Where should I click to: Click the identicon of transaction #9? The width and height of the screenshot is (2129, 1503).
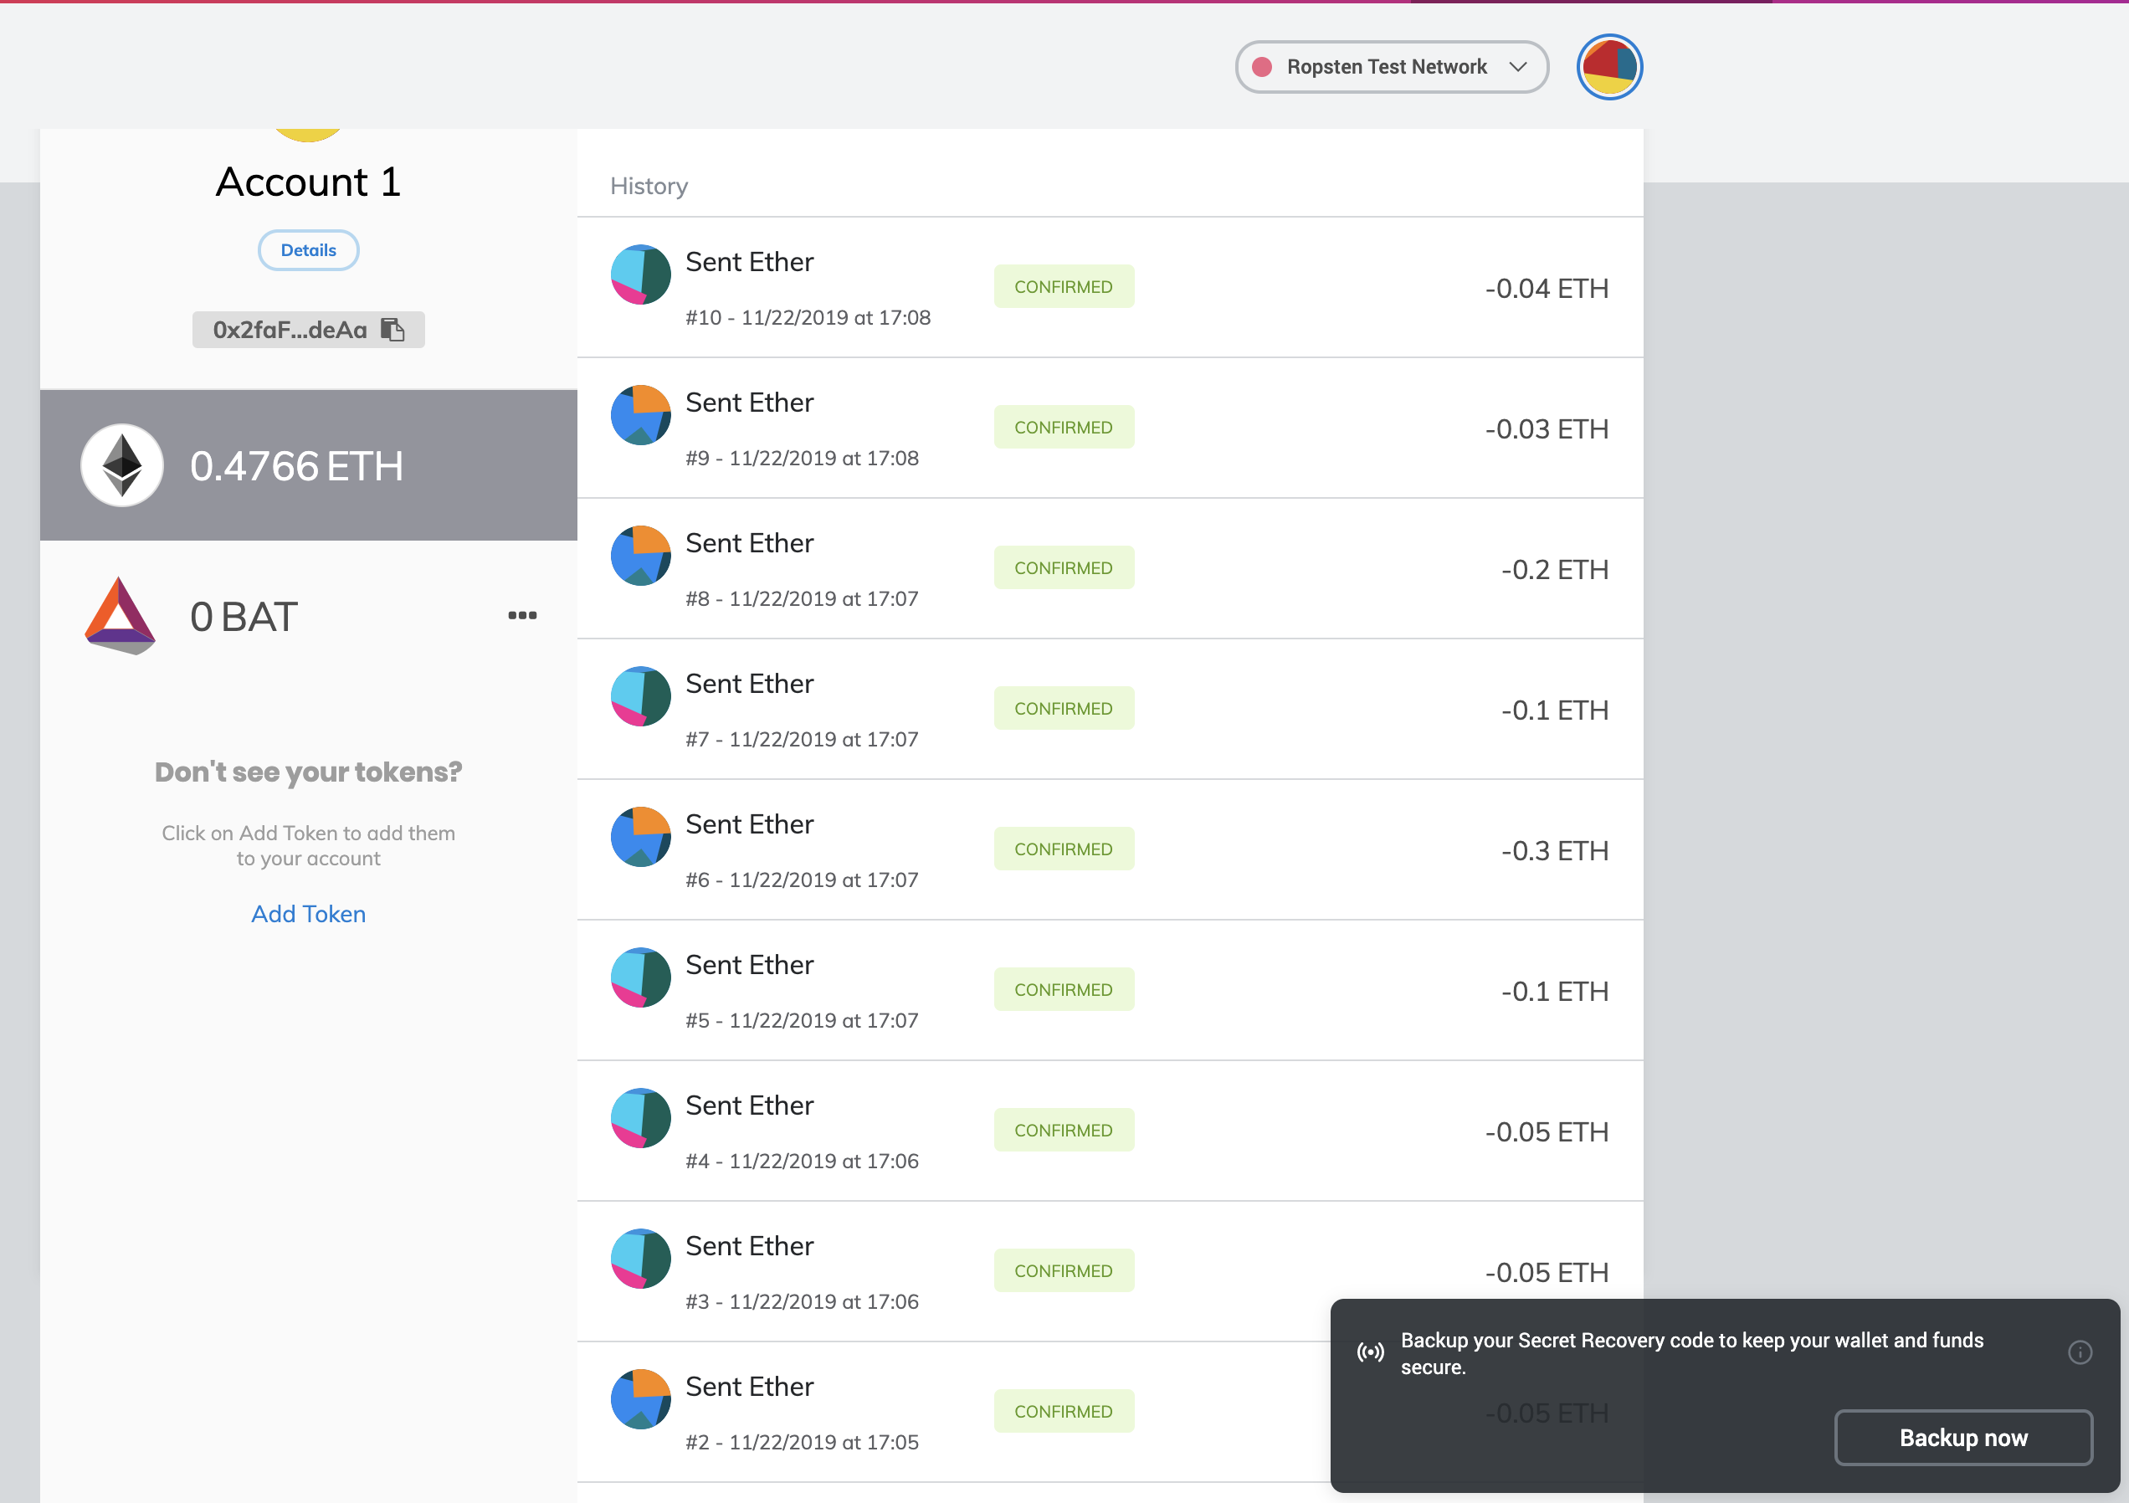[641, 415]
